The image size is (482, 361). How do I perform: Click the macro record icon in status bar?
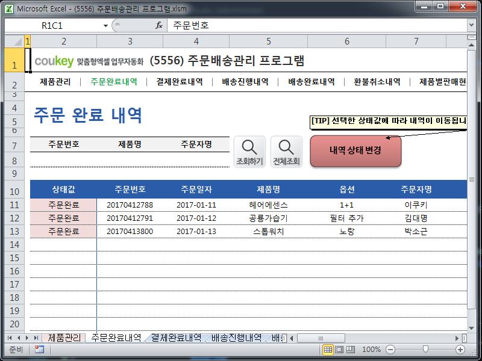click(39, 350)
